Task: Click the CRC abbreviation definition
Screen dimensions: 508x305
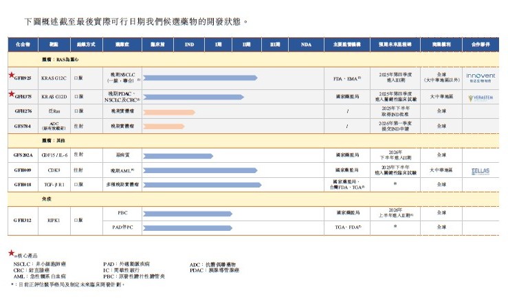Action: click(32, 271)
